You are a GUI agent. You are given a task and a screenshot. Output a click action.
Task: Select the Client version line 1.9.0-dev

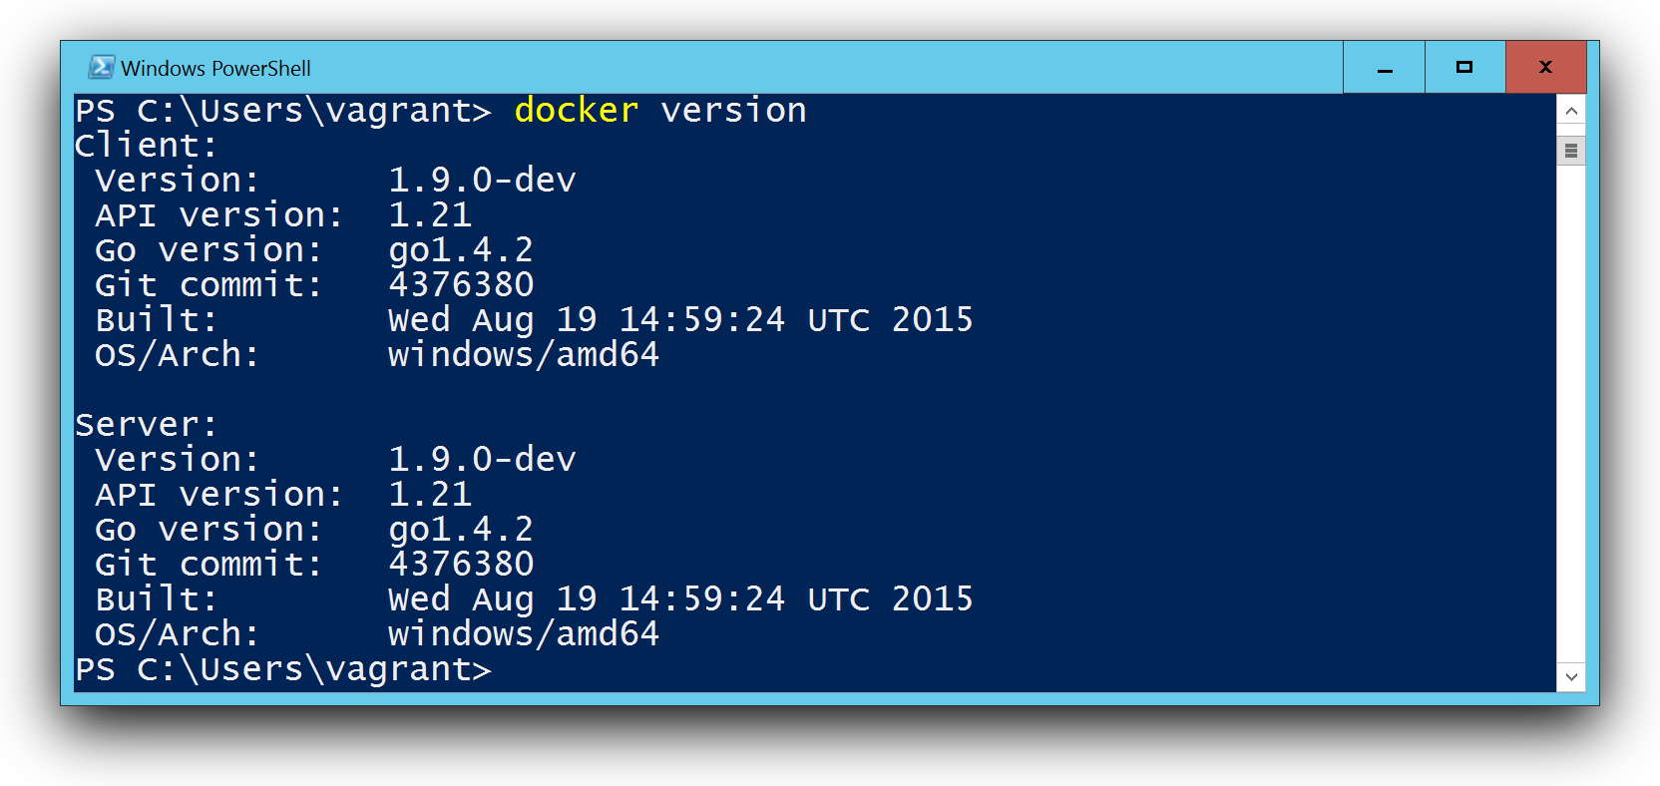(481, 180)
